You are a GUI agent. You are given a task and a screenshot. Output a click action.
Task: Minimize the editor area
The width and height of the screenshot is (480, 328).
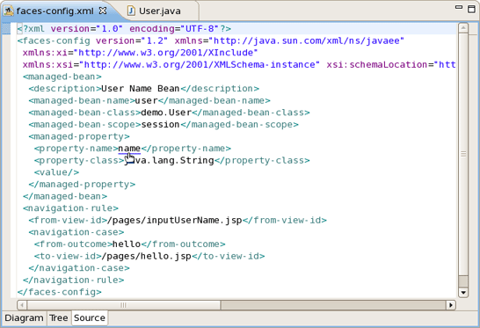(x=459, y=7)
